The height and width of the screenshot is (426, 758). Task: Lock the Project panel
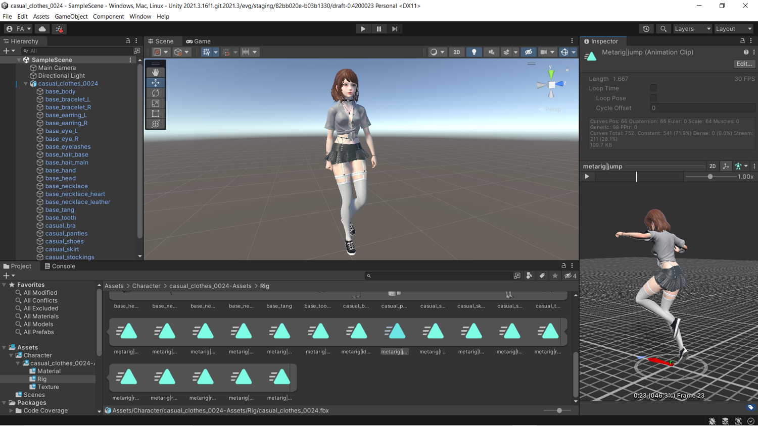(563, 265)
